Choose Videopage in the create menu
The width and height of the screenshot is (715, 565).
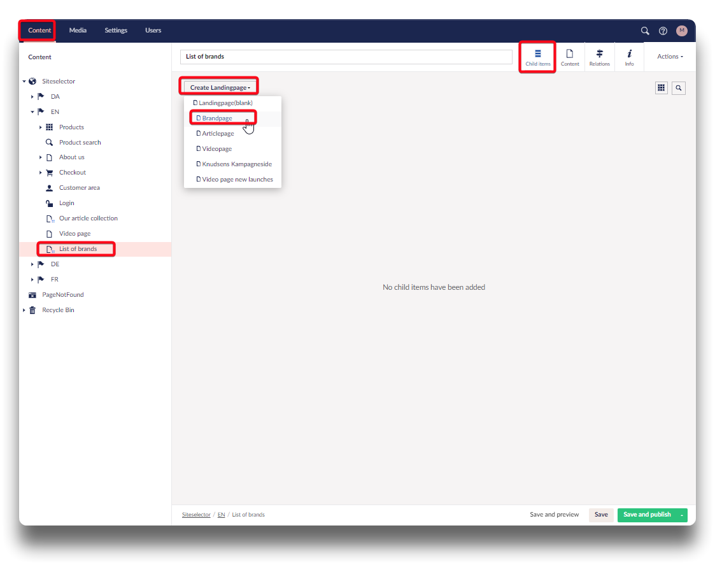[216, 149]
